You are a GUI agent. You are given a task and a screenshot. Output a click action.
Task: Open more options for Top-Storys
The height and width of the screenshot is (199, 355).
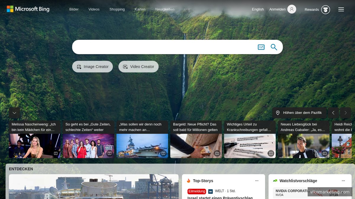tap(256, 181)
